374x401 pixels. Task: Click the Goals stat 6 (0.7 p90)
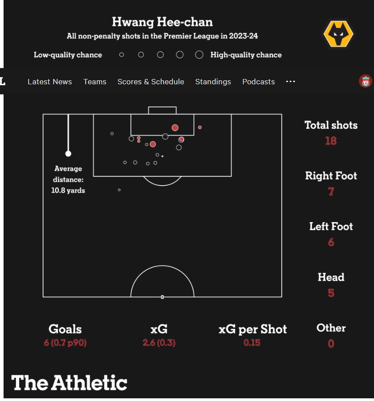65,343
